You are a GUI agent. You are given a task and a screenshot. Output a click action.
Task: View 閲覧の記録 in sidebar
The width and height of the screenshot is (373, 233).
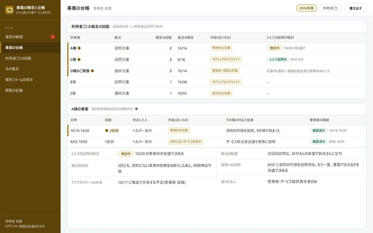pos(30,90)
